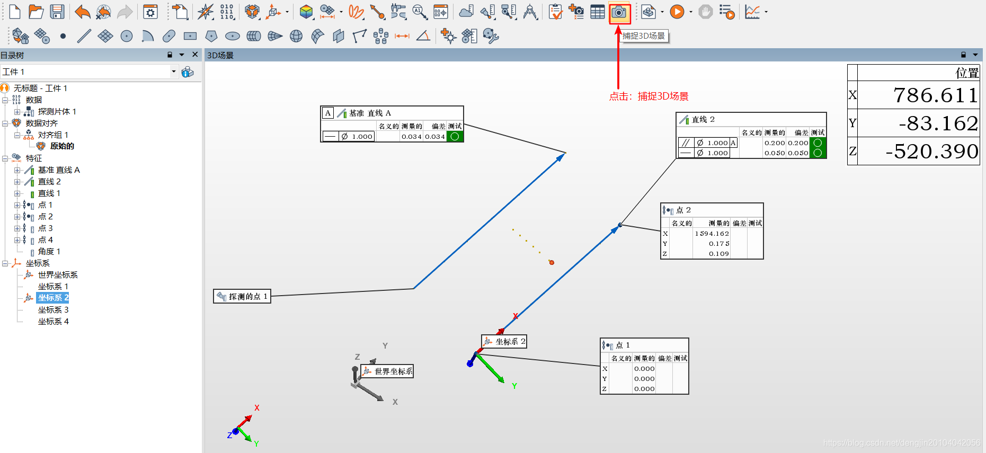
Task: Collapse the 特征 tree node
Action: point(5,158)
